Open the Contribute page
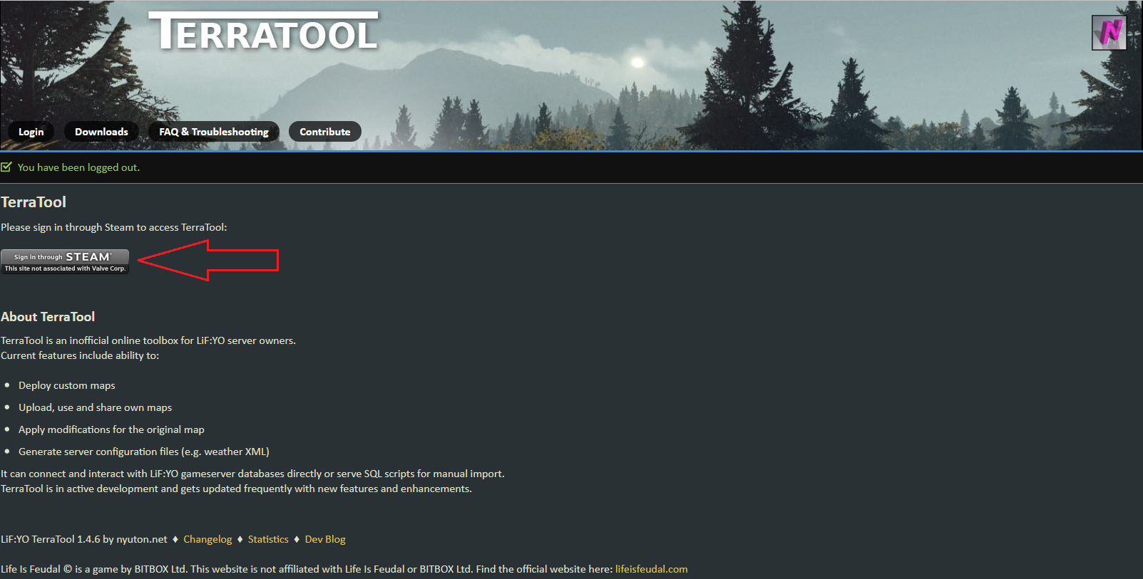 tap(324, 132)
